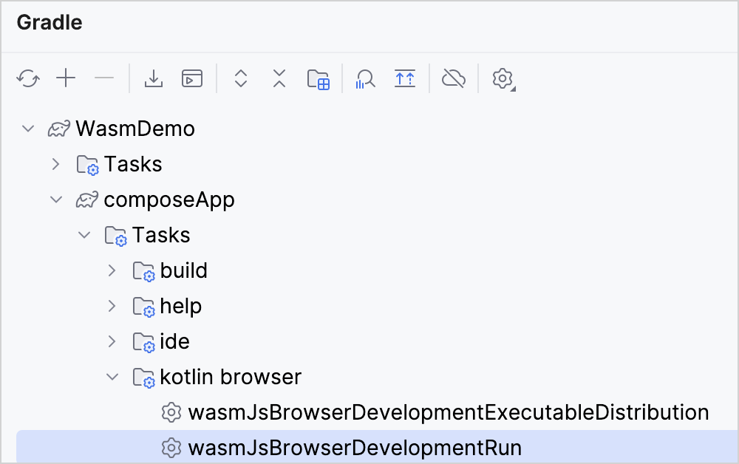Image resolution: width=739 pixels, height=464 pixels.
Task: Open the group modules folder icon
Action: [319, 79]
